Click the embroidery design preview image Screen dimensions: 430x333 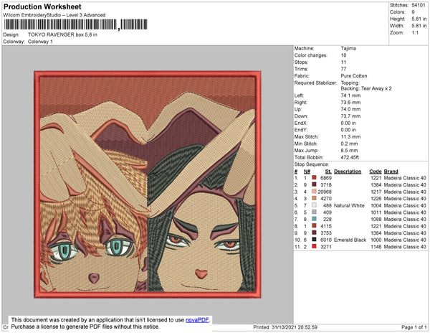(148, 184)
